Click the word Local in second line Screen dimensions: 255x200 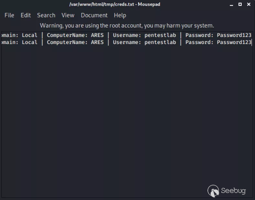pyautogui.click(x=29, y=42)
